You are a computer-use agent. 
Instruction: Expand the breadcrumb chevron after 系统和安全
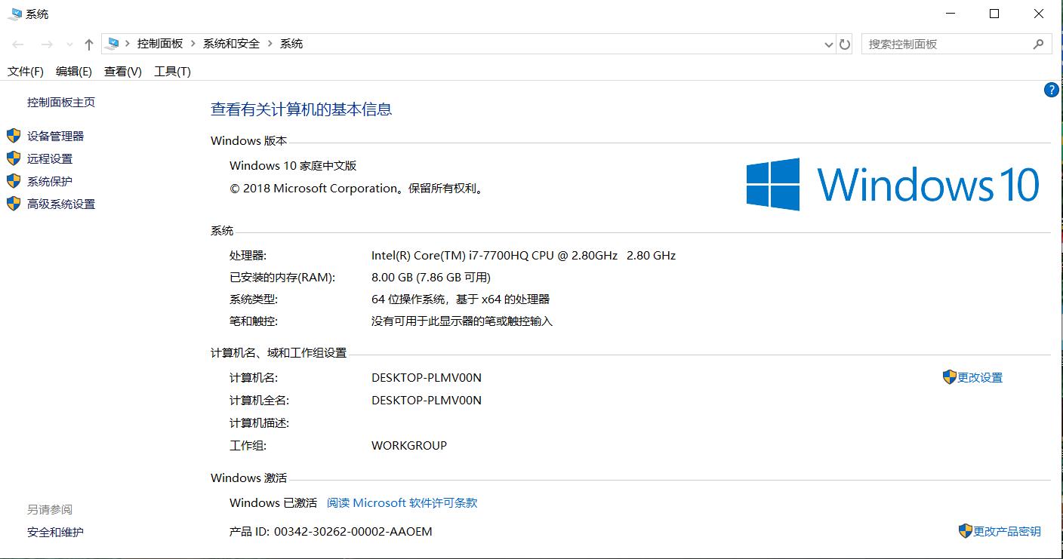click(x=270, y=44)
